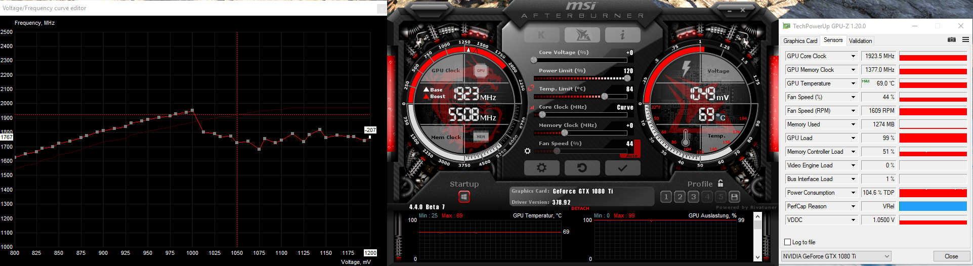Click the 104.6 % TDP value
This screenshot has width=973, height=266.
(879, 193)
